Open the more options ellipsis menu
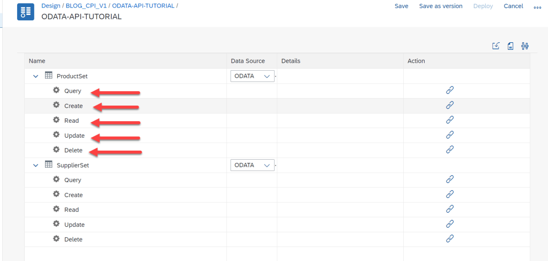The image size is (548, 261). click(537, 7)
